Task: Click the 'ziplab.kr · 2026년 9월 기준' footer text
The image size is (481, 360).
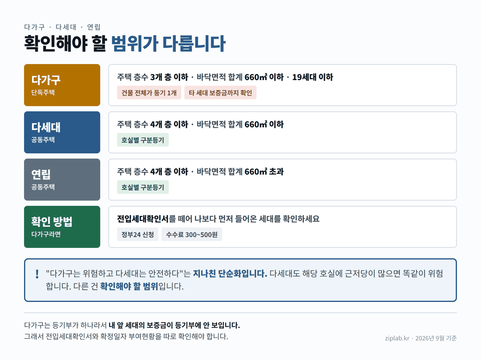Action: pos(420,338)
